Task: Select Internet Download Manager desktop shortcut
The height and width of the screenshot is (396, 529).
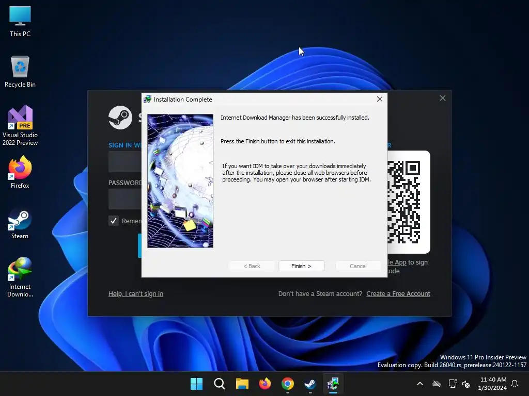Action: click(20, 277)
